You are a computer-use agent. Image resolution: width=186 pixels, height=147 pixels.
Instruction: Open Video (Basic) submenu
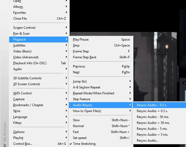point(38,51)
